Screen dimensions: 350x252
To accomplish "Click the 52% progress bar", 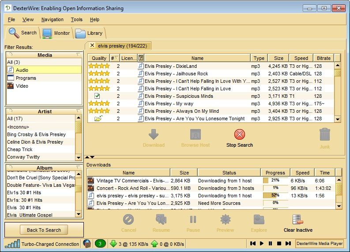I will click(275, 195).
